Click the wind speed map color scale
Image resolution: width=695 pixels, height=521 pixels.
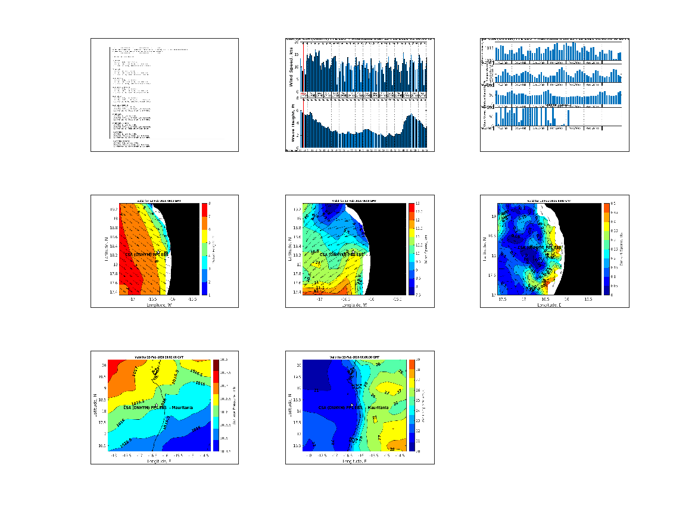pos(411,249)
